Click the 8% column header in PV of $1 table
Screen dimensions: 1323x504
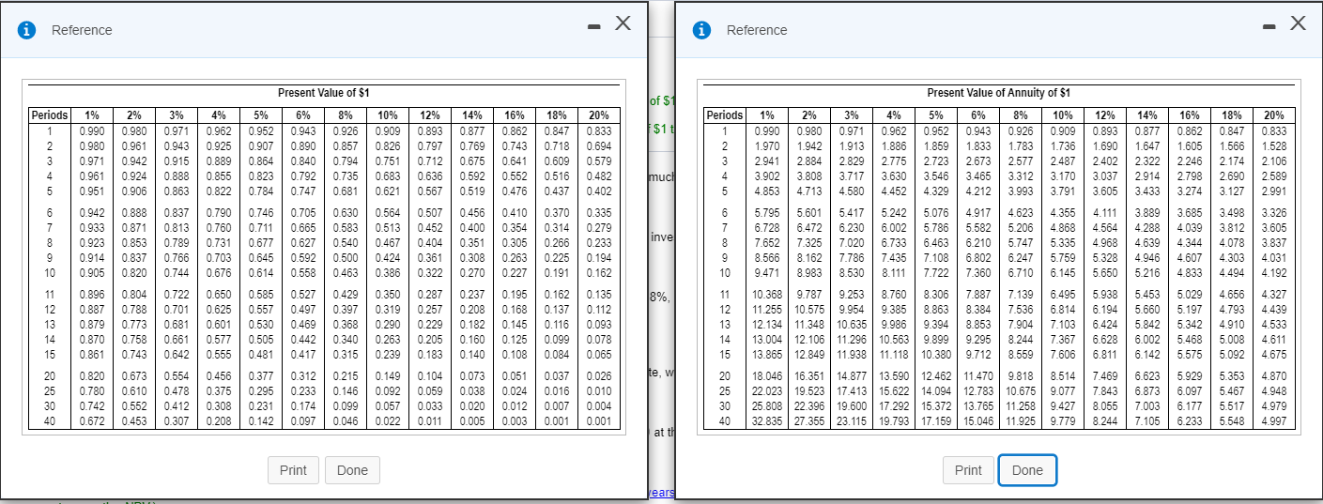(x=346, y=115)
